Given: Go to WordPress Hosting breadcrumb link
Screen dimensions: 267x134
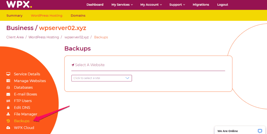Looking at the screenshot, I should pos(43,37).
